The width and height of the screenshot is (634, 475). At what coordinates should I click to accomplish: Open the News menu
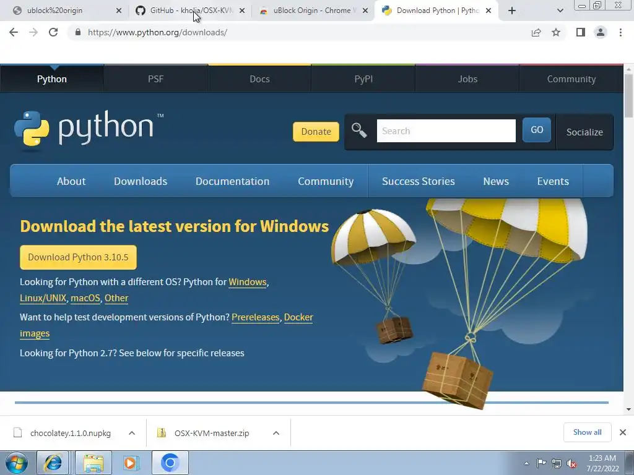click(496, 181)
